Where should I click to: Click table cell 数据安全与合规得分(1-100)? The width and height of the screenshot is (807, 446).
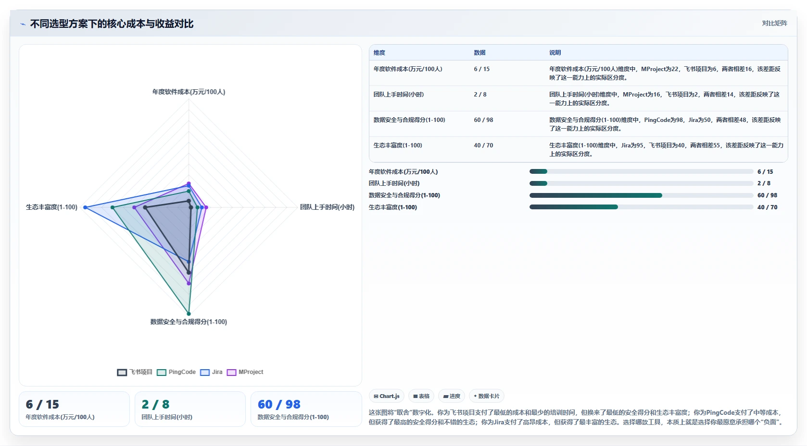click(x=409, y=120)
